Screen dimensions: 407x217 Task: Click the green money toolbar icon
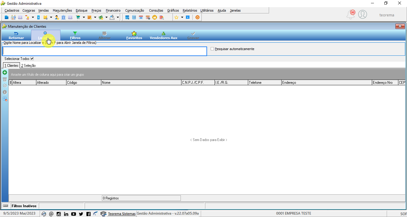click(x=101, y=17)
